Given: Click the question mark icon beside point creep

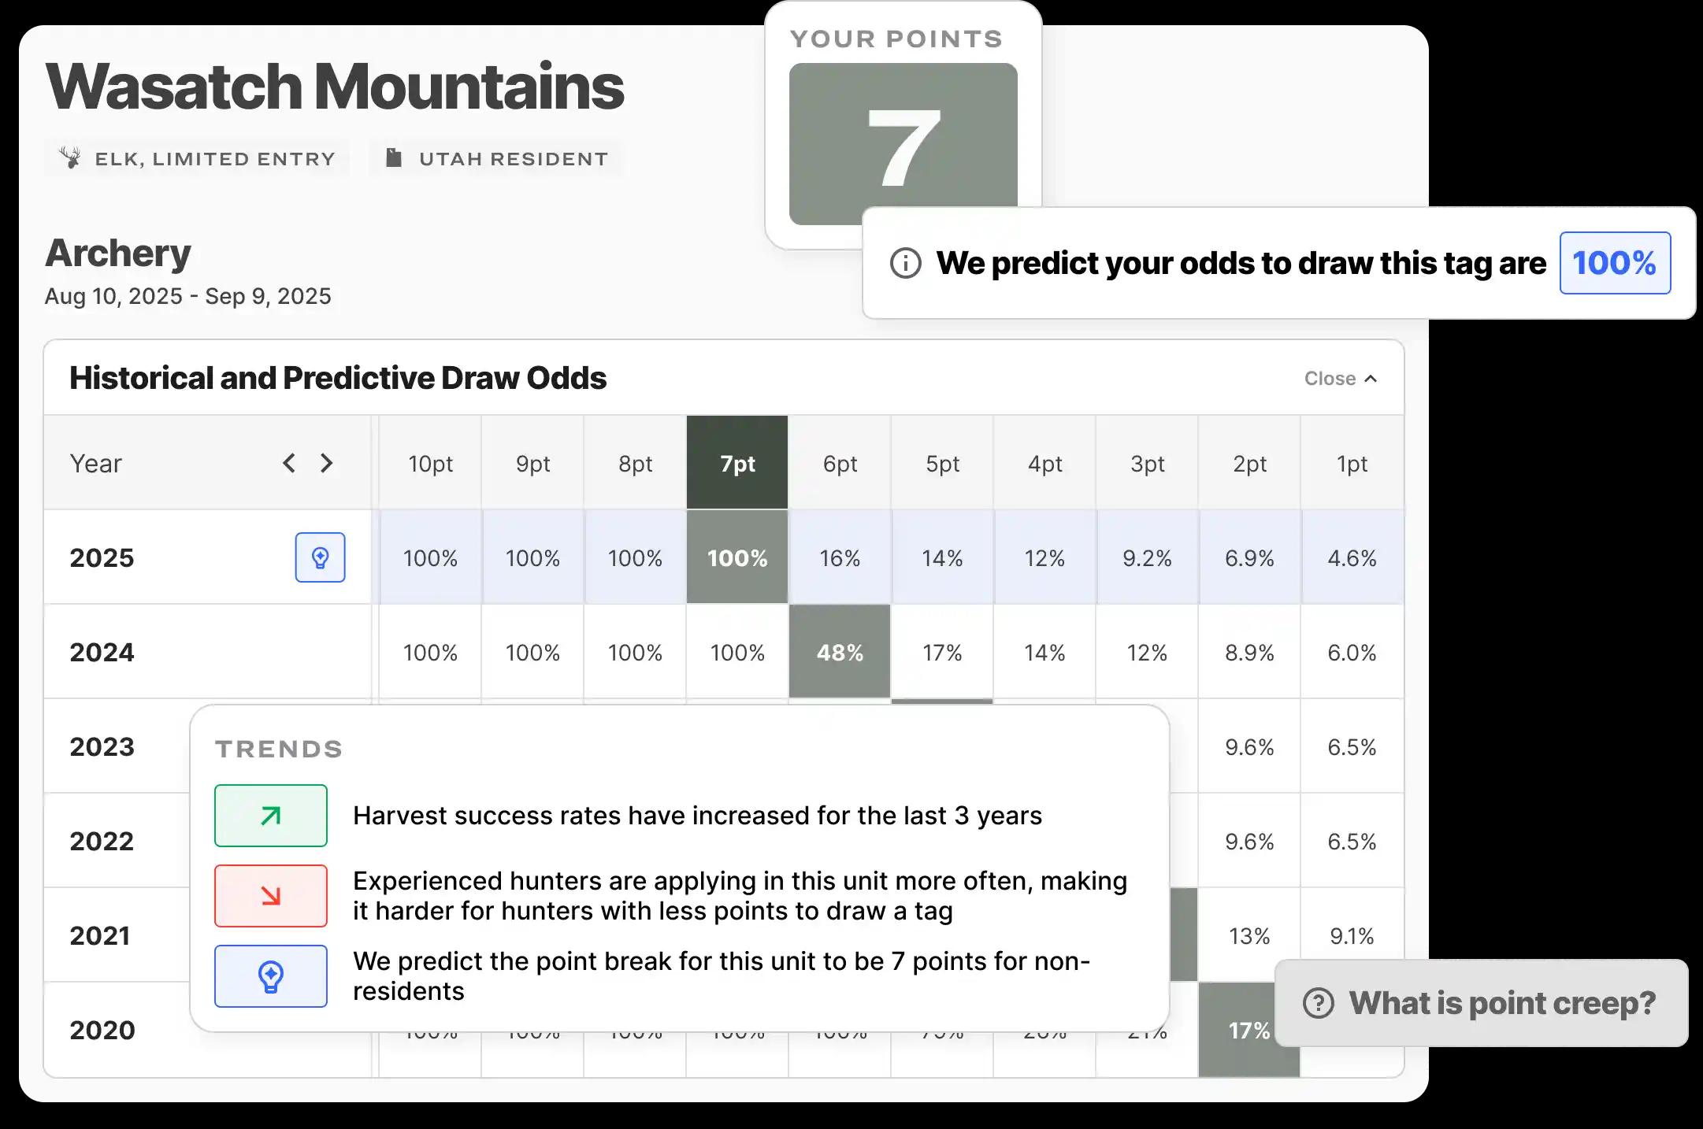Looking at the screenshot, I should coord(1318,1002).
